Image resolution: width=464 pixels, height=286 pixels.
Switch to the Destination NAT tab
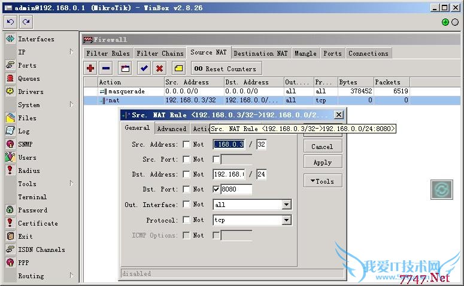click(x=260, y=53)
